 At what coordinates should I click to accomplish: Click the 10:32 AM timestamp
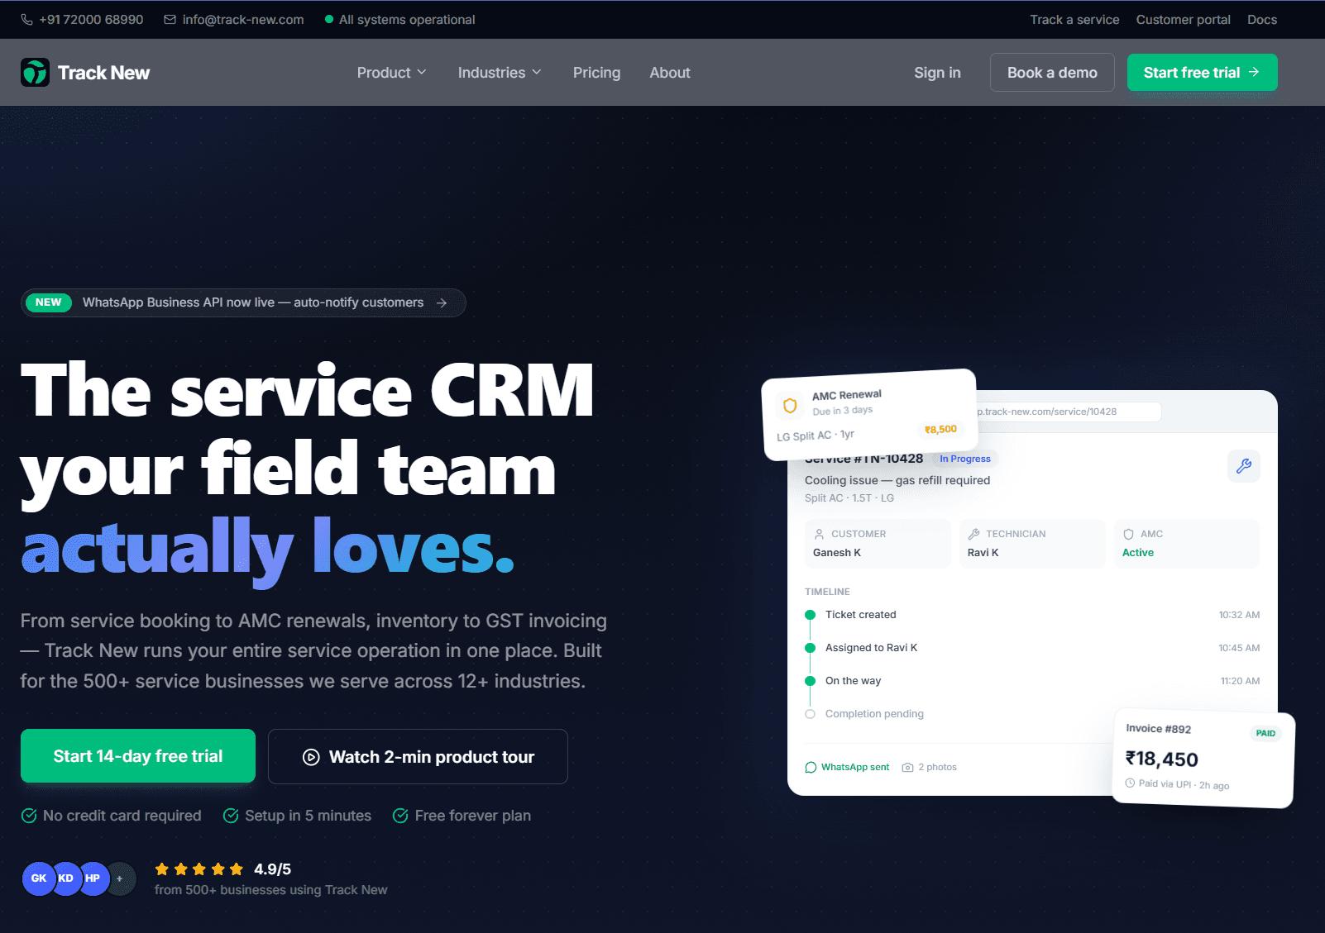(x=1239, y=615)
